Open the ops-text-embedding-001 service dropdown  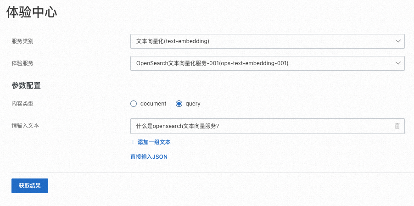point(262,63)
